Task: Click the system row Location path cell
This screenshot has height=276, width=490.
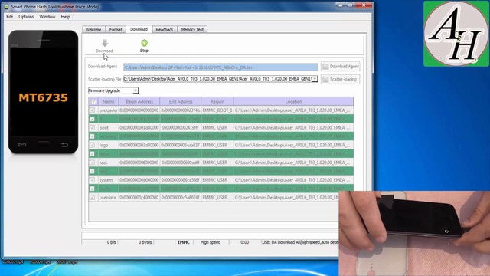Action: 293,180
